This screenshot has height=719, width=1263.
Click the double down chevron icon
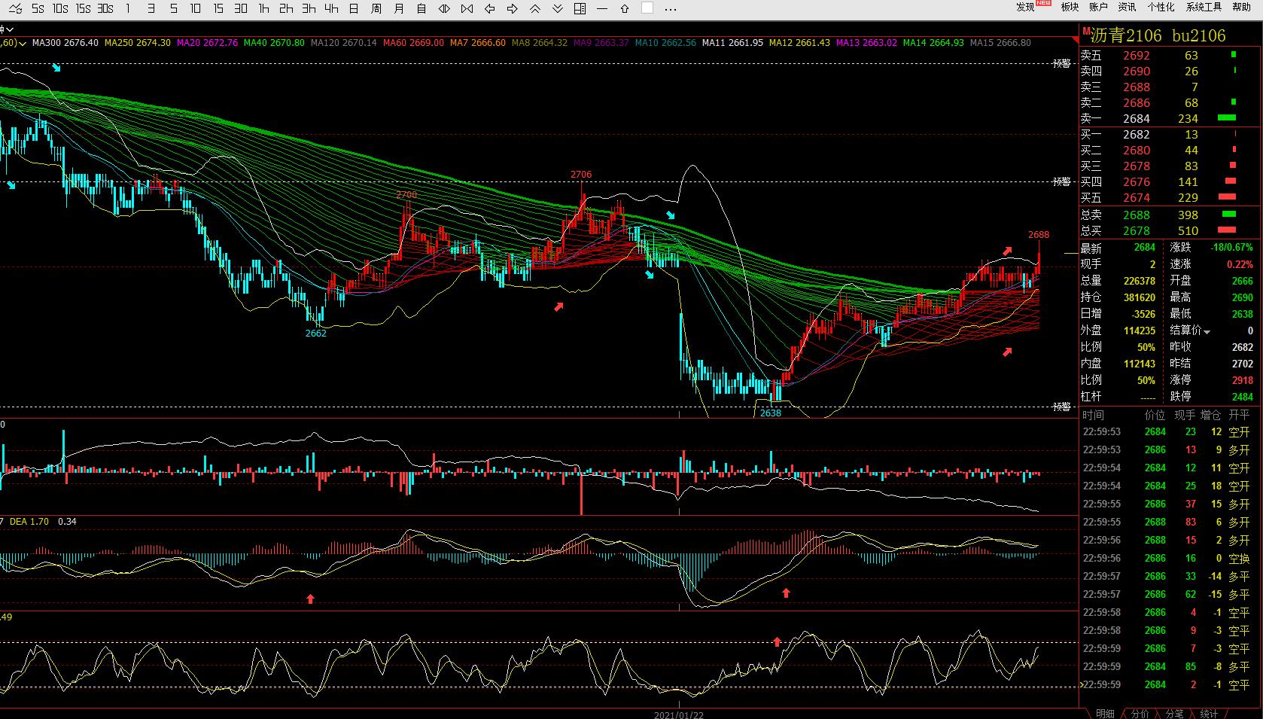tap(557, 9)
